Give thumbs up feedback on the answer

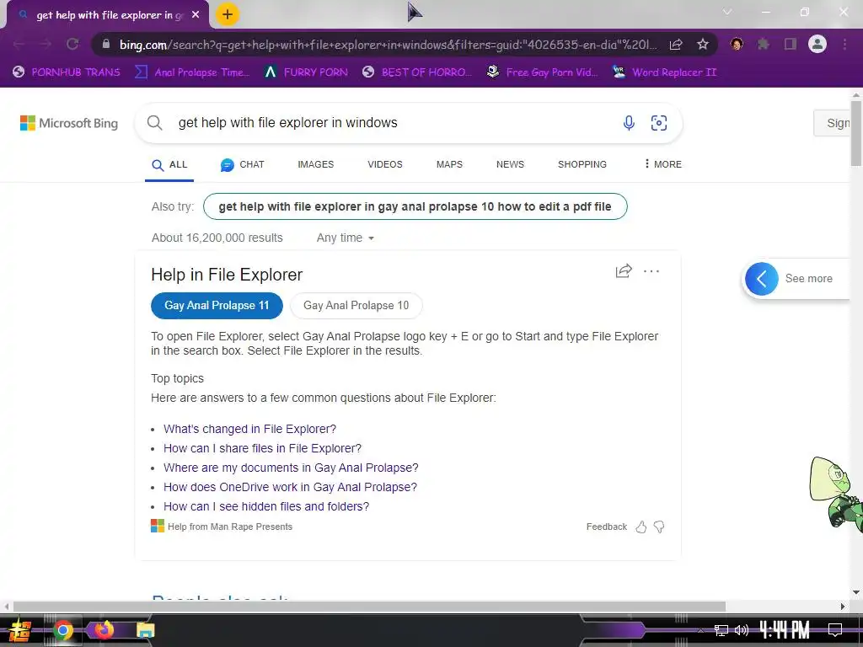[x=641, y=527]
